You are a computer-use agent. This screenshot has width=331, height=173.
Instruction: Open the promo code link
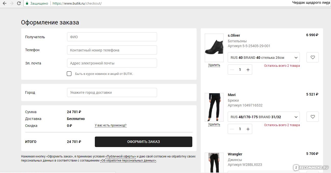coord(111,125)
